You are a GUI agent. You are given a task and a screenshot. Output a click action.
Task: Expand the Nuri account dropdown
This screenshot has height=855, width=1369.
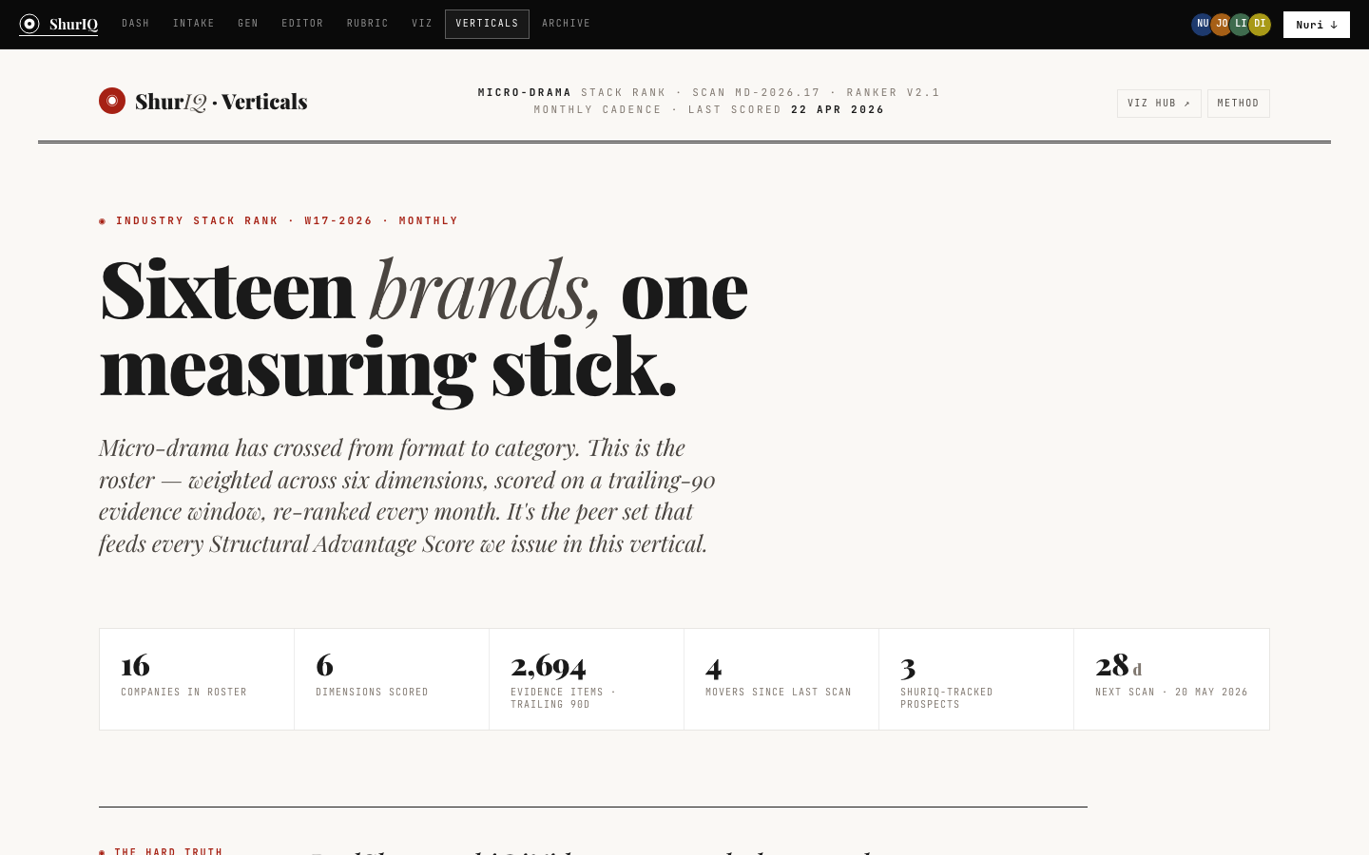(x=1316, y=25)
